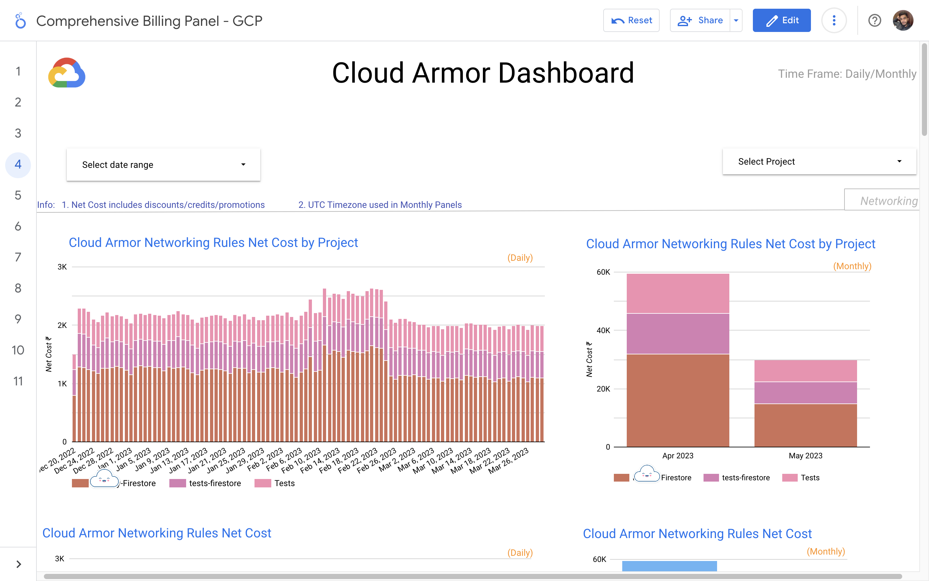Expand the Share options dropdown arrow
This screenshot has width=929, height=581.
(x=736, y=20)
